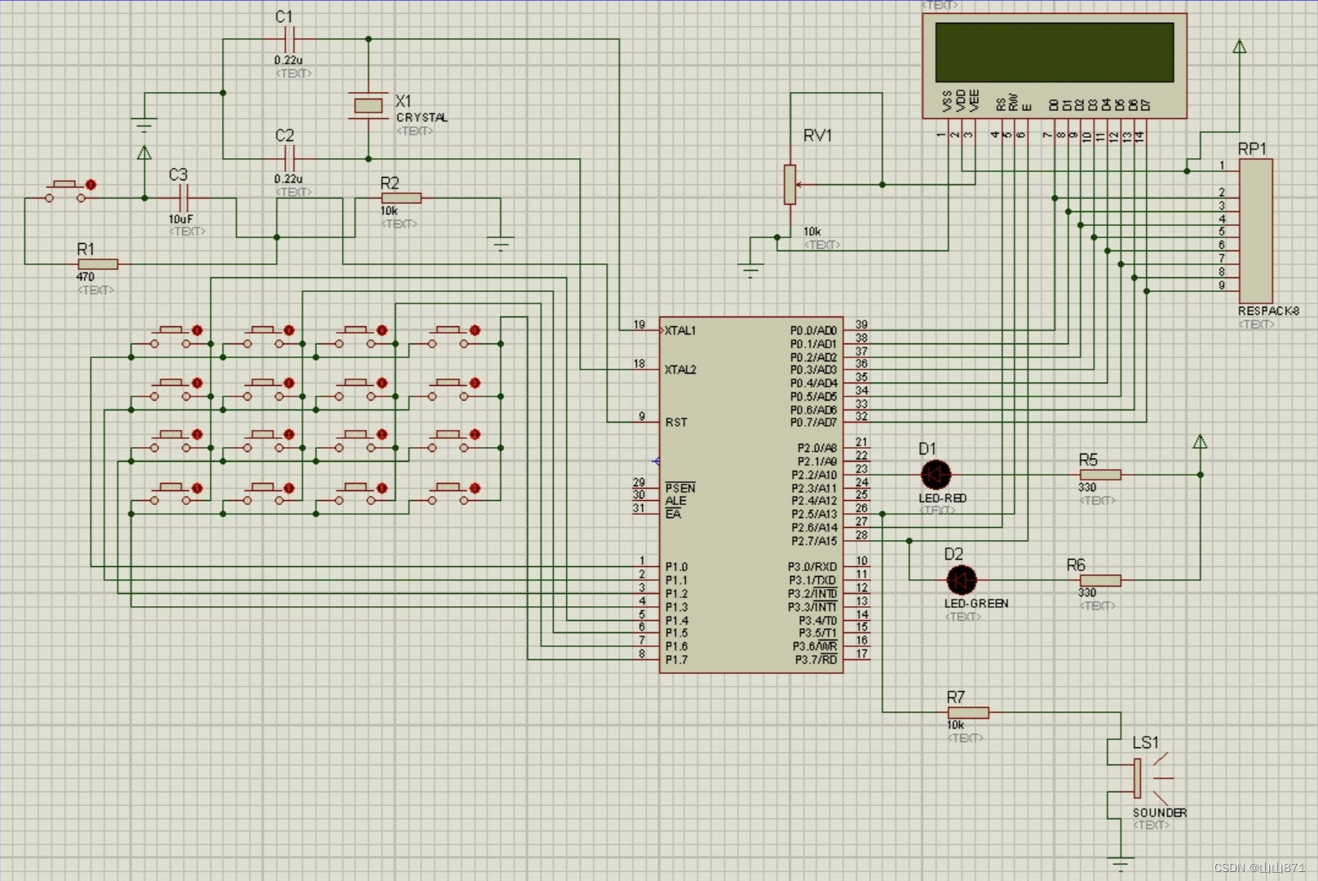Click the PSEN pin label
Viewport: 1318px width, 881px height.
click(680, 488)
